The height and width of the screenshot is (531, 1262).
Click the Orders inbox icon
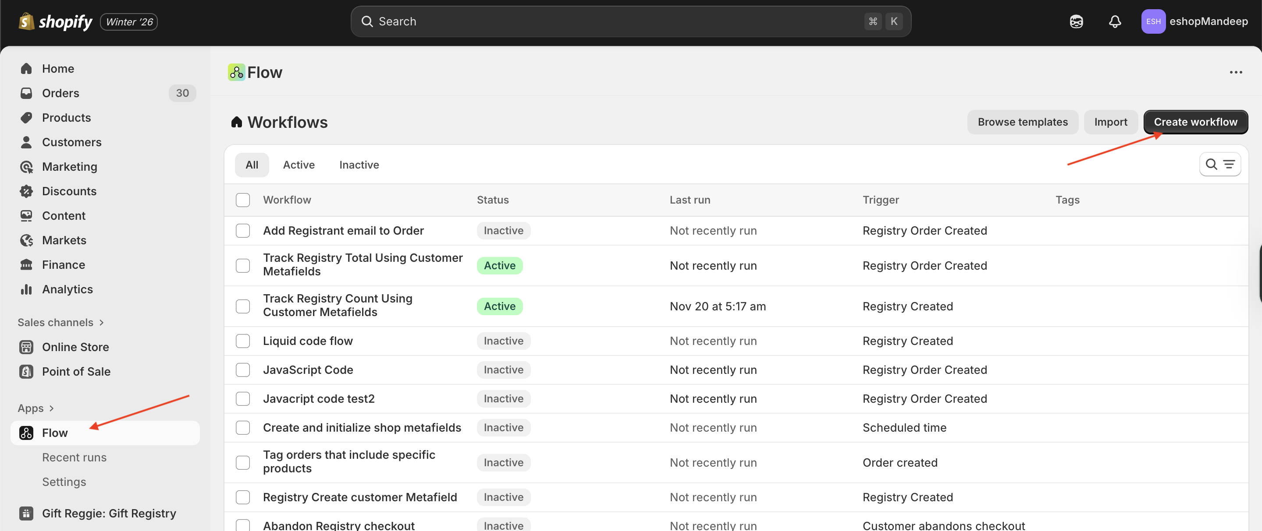point(26,93)
